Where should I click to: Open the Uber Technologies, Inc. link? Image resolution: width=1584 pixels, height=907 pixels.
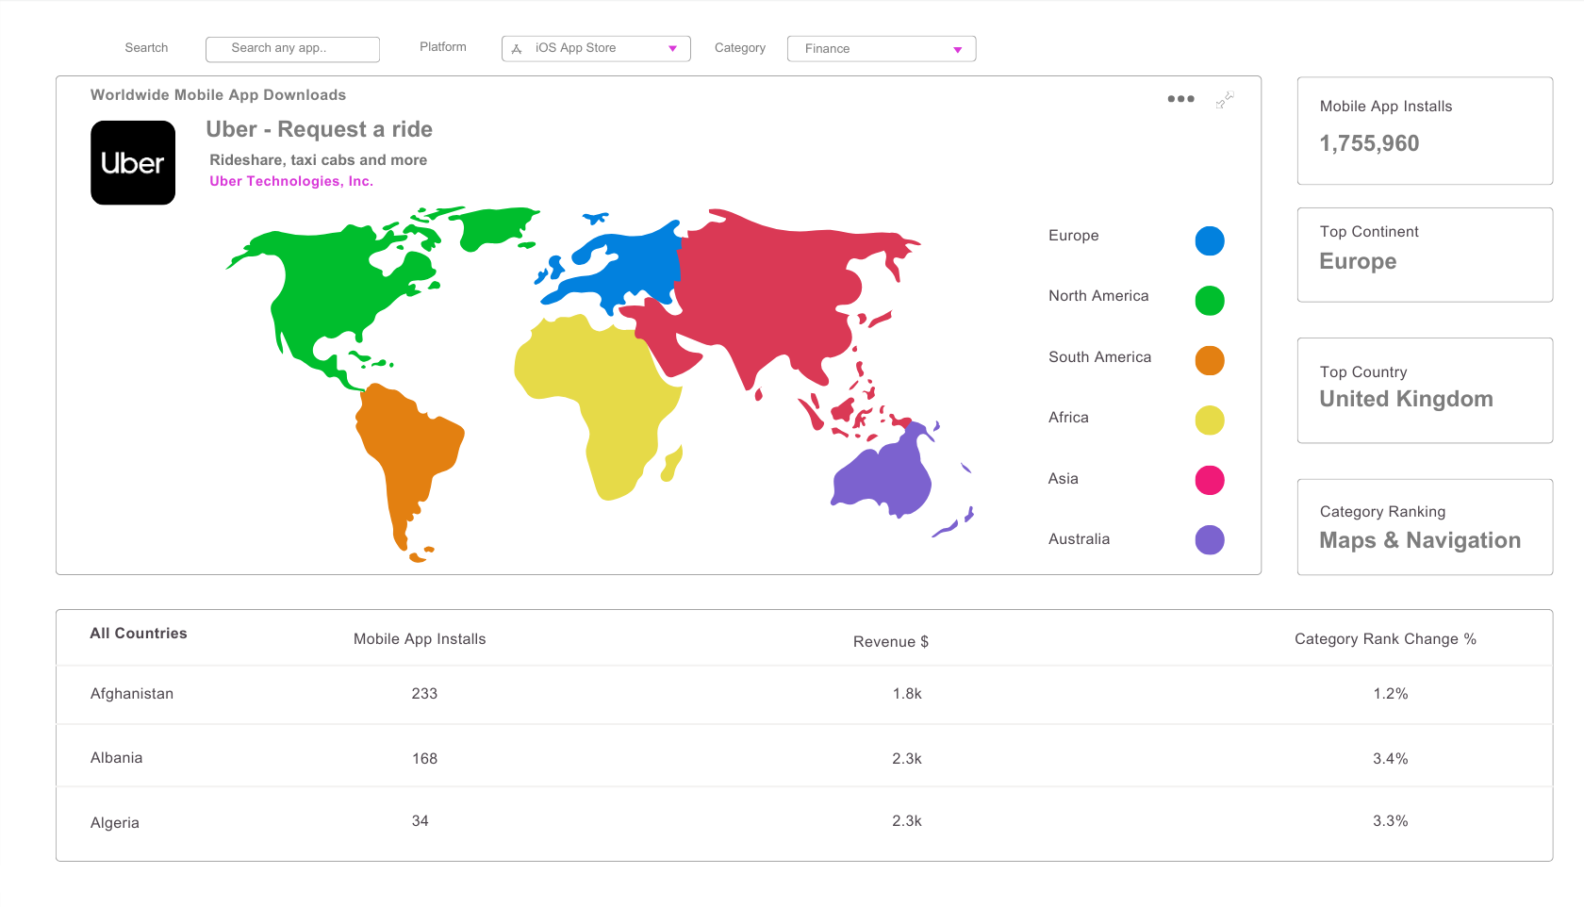coord(291,181)
